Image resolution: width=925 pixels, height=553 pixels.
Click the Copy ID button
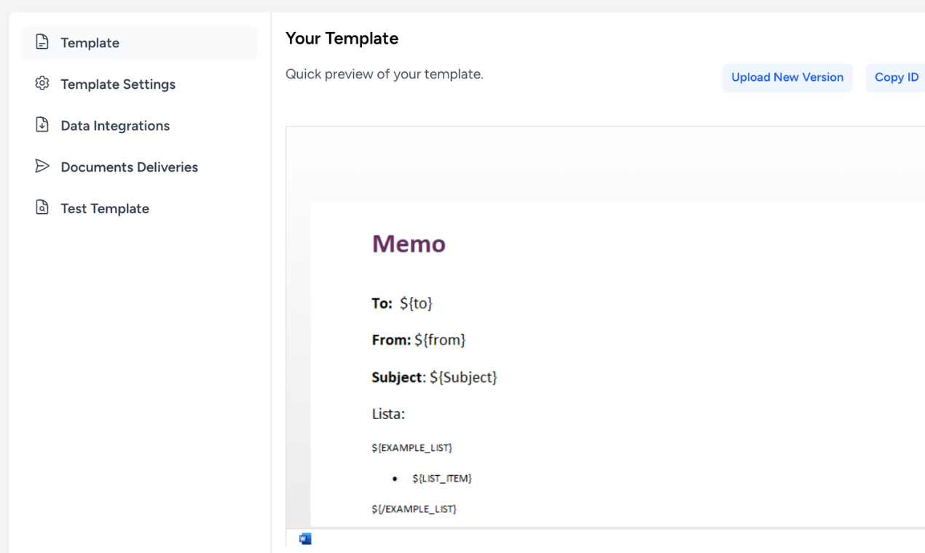click(896, 77)
